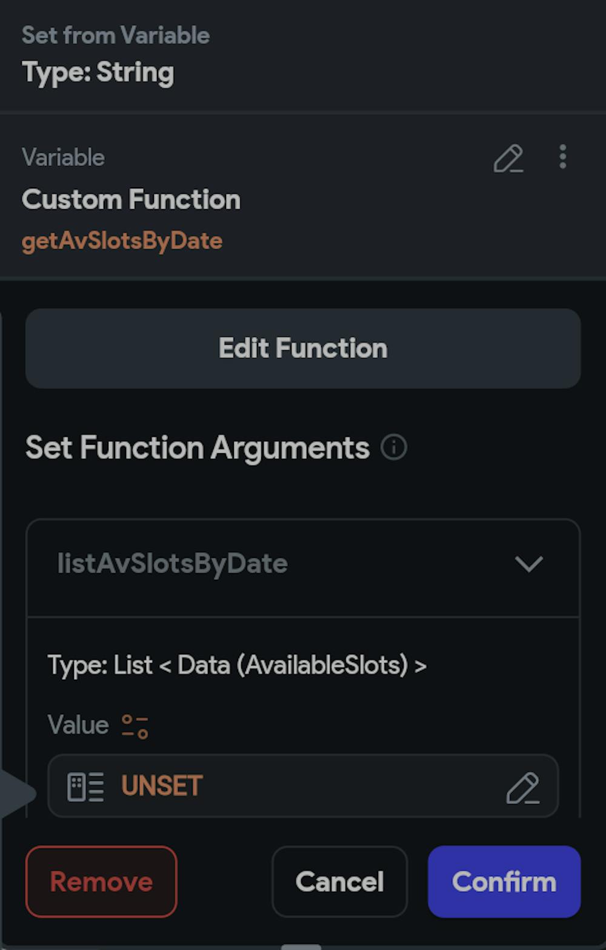Viewport: 606px width, 950px height.
Task: Click the orange sliders icon next to Value
Action: (135, 726)
